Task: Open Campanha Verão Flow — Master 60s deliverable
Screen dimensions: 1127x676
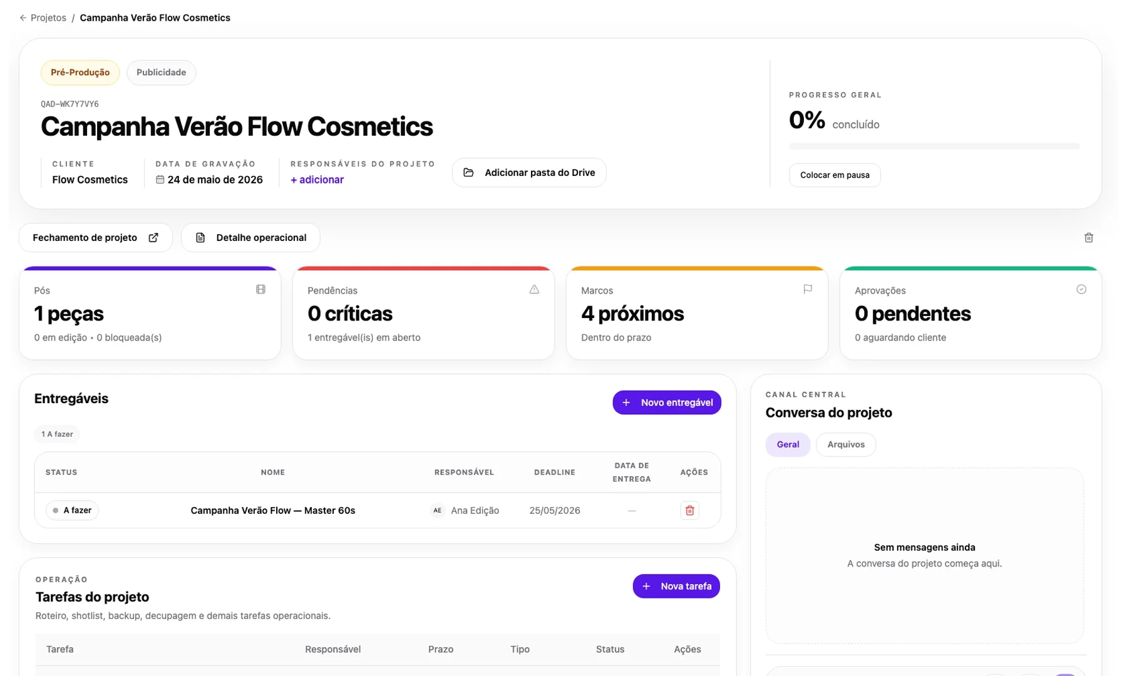Action: [x=273, y=511]
